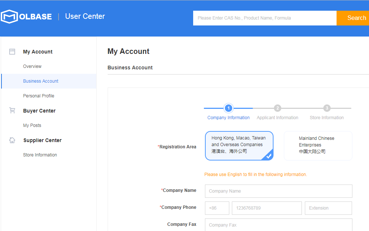Focus the CAS No. search field

point(265,18)
